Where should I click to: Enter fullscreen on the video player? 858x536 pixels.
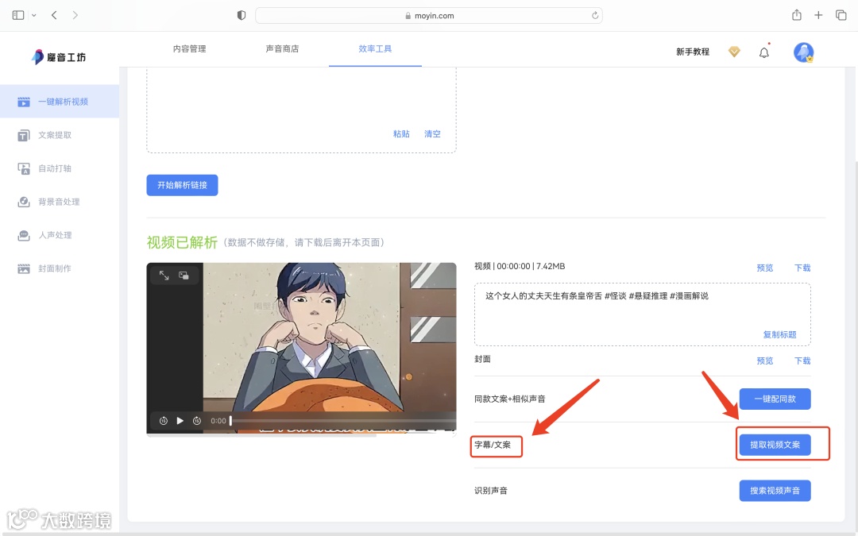point(163,276)
